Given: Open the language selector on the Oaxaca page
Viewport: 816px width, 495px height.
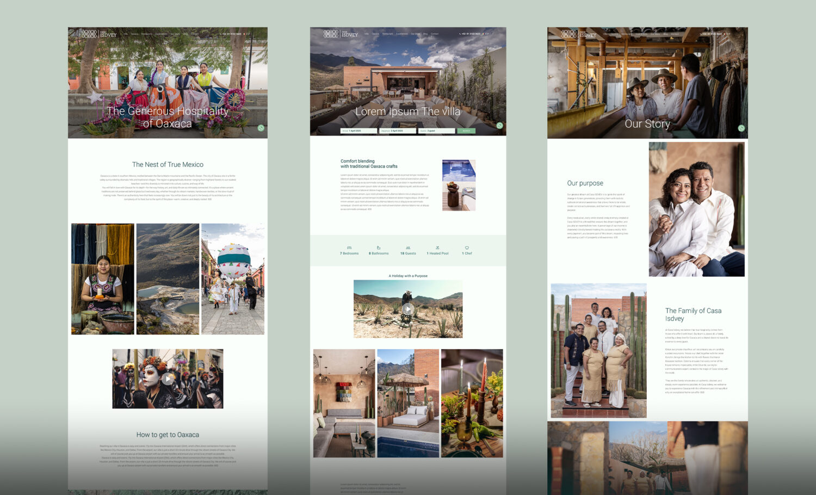Looking at the screenshot, I should coord(248,34).
